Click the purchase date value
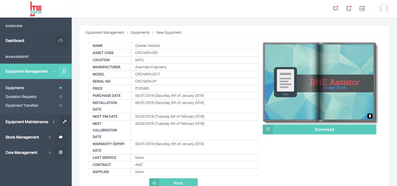Screen dimensions: 397x186 (170, 95)
